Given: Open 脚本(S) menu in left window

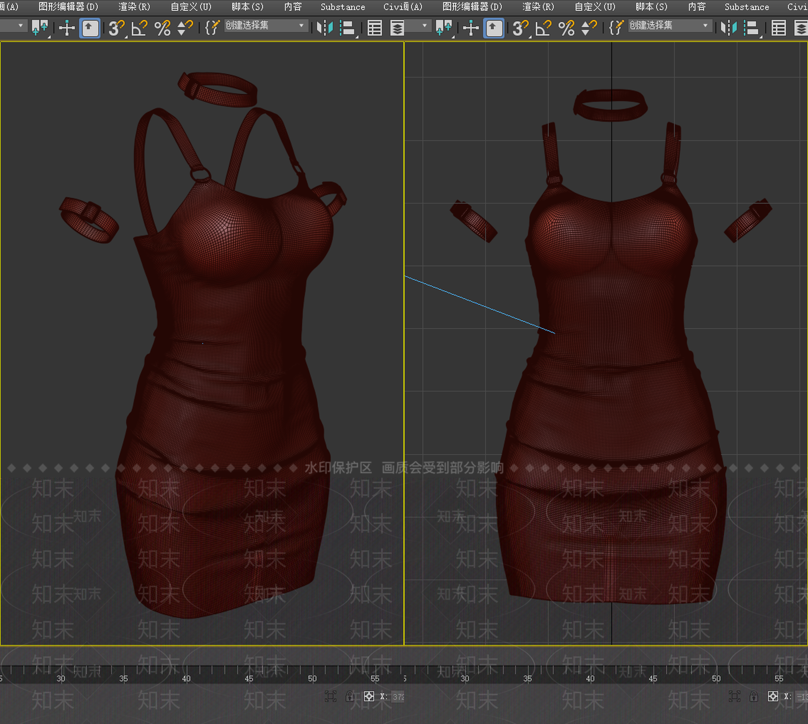Looking at the screenshot, I should (247, 7).
